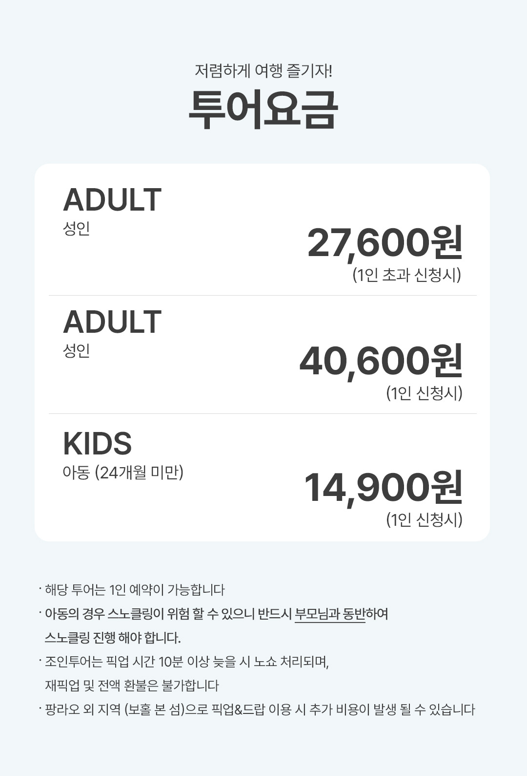Click the 투어요금 main title
Image resolution: width=527 pixels, height=776 pixels.
coord(263,109)
